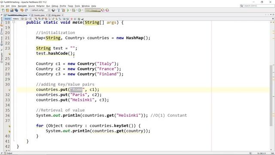Image resolution: width=275 pixels, height=155 pixels.
Task: Open the default config dropdown
Action: pyautogui.click(x=40, y=10)
